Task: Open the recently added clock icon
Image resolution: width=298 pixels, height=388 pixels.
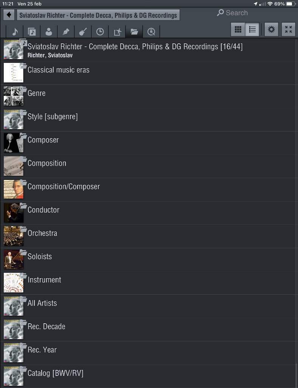Action: (x=100, y=32)
